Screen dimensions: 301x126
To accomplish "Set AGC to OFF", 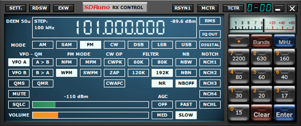I will (162, 105).
